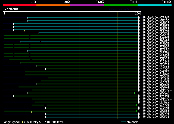Click the start tick of the A9PAK1 alignment
Viewport: 174px width, 124px height.
click(x=39, y=33)
